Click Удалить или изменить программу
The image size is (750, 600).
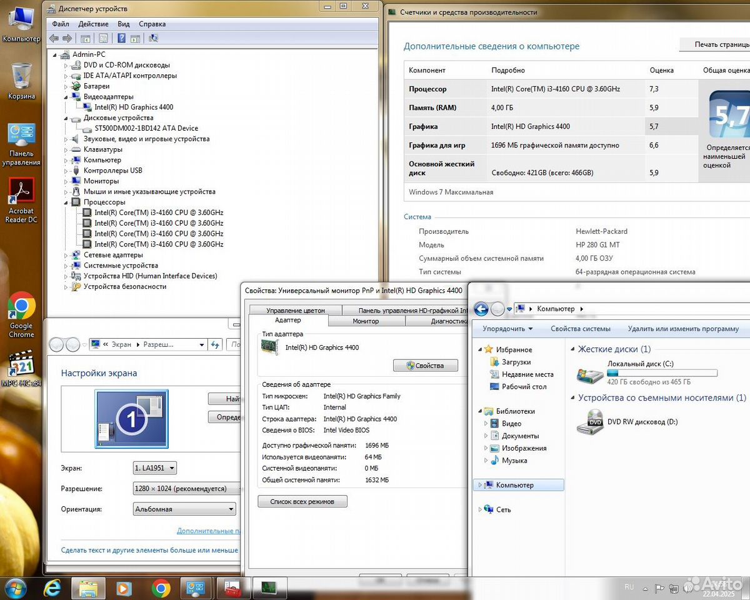[x=683, y=329]
